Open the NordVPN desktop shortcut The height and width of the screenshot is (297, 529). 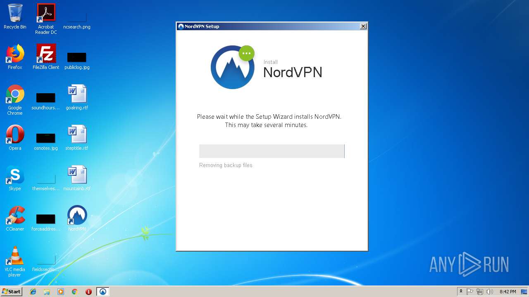tap(77, 219)
